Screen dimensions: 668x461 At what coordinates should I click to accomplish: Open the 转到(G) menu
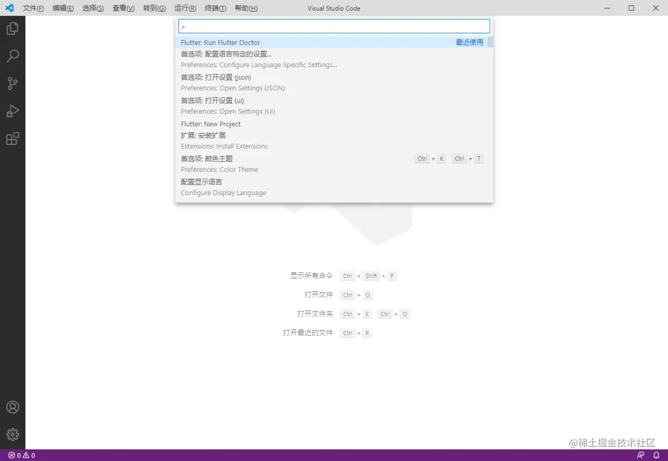[x=155, y=8]
